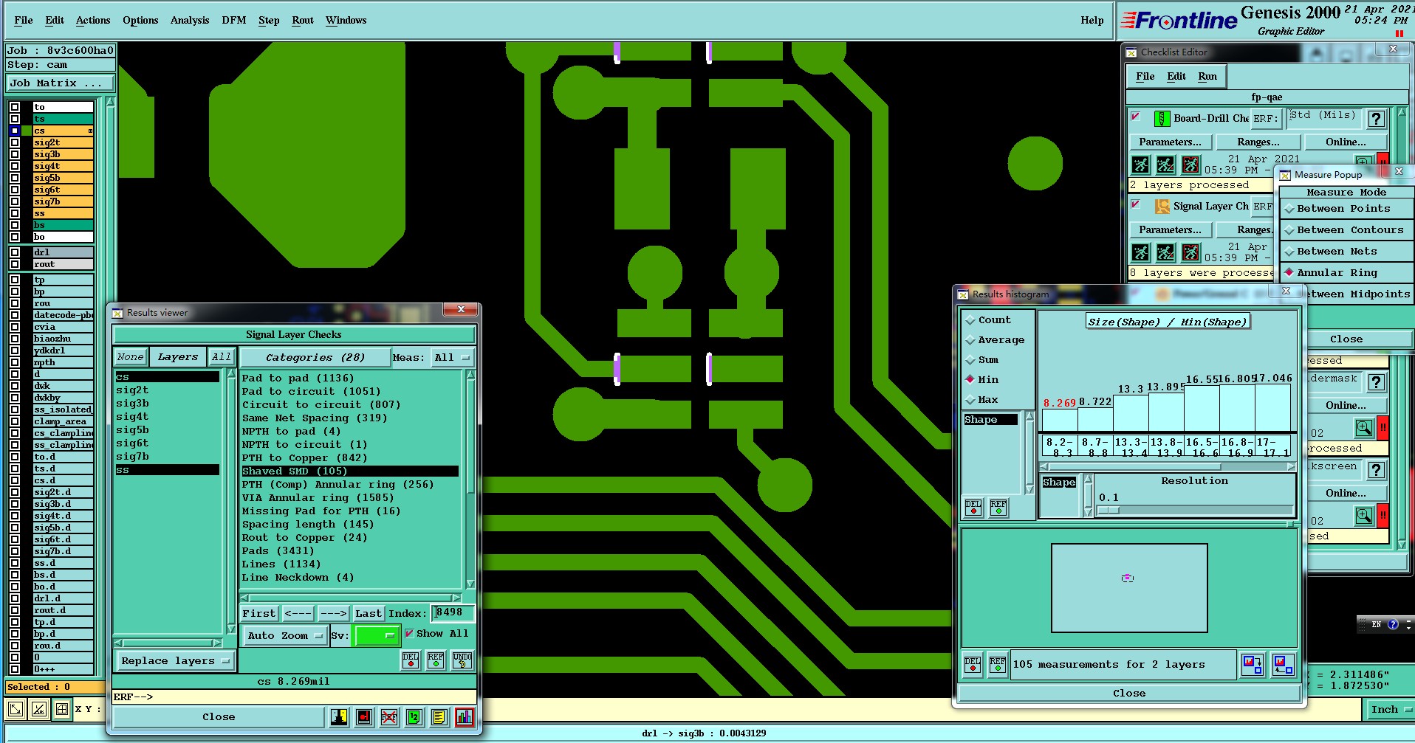Click the black and yellow silhouette icon
Viewport: 1415px width, 743px height.
(339, 716)
